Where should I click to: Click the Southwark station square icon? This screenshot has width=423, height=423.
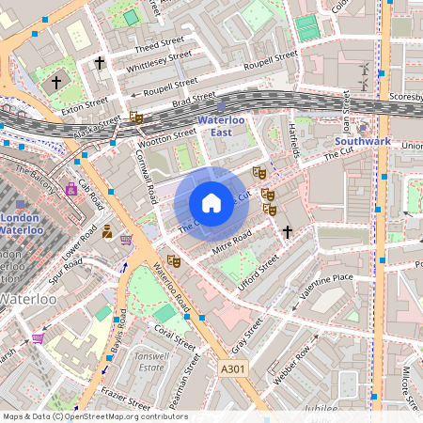[x=363, y=128]
